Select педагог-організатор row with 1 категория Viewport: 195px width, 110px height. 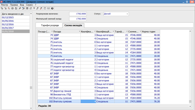click(x=99, y=66)
